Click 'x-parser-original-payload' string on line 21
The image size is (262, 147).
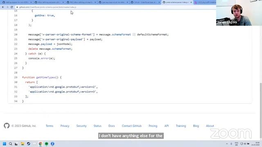pyautogui.click(x=62, y=39)
